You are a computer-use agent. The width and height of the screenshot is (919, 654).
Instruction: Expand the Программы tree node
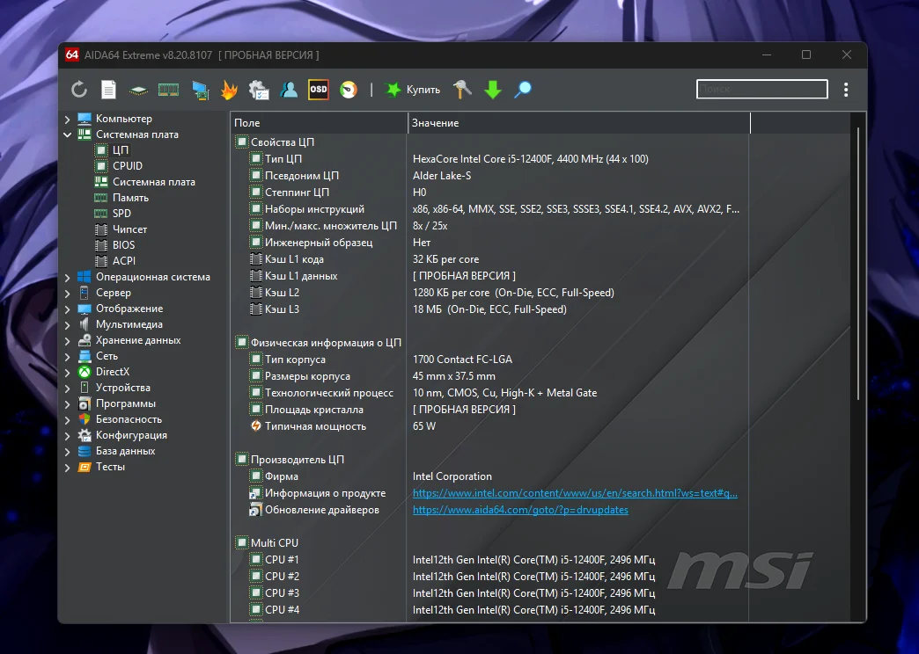tap(68, 403)
